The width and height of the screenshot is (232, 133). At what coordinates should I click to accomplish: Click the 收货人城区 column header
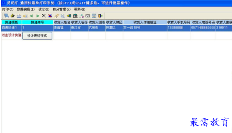(x=114, y=22)
